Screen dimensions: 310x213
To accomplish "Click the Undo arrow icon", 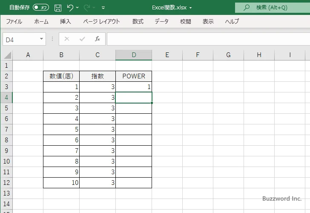I will [70, 8].
